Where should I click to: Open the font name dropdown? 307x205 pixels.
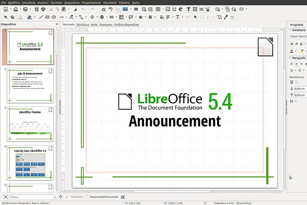(299, 37)
